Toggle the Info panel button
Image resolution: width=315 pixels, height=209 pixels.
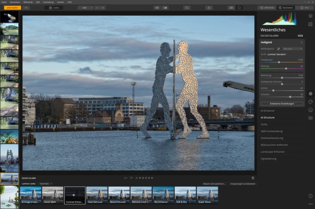304,7
